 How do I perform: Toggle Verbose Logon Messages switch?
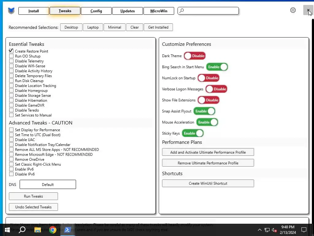pyautogui.click(x=216, y=89)
